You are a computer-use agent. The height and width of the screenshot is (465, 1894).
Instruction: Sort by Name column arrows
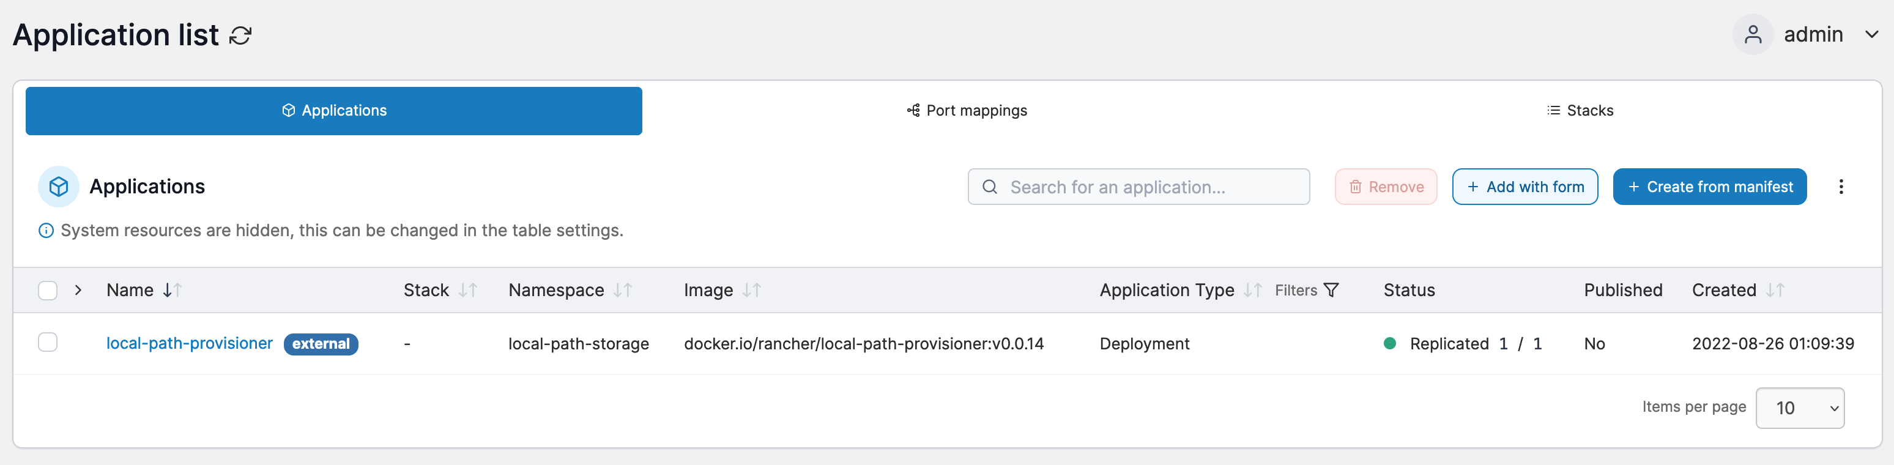pos(172,290)
